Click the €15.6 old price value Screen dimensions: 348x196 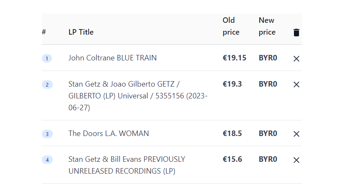[x=232, y=159]
